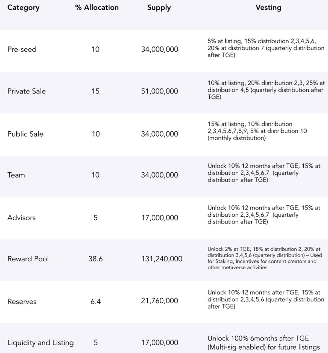
Task: Click the Category column header
Action: (x=23, y=8)
